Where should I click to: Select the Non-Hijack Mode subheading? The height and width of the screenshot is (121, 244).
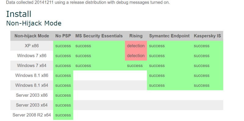34,23
